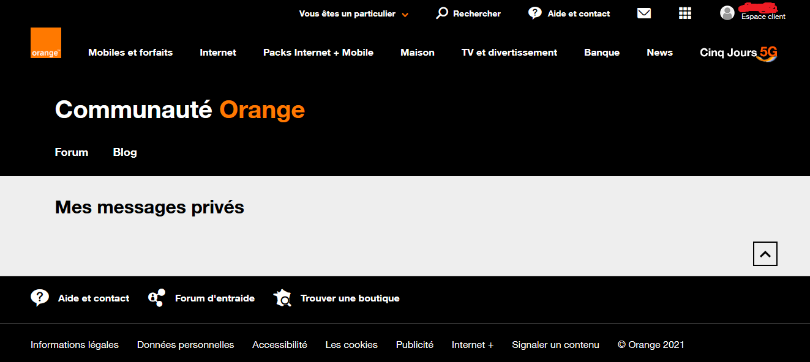Switch to the Forum tab
The width and height of the screenshot is (810, 362).
(x=72, y=152)
